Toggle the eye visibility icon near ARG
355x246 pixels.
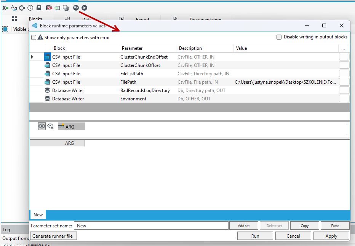click(x=42, y=126)
